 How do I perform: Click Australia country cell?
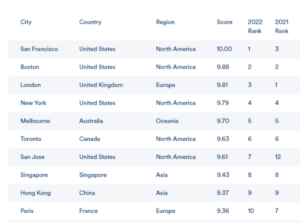pyautogui.click(x=91, y=121)
